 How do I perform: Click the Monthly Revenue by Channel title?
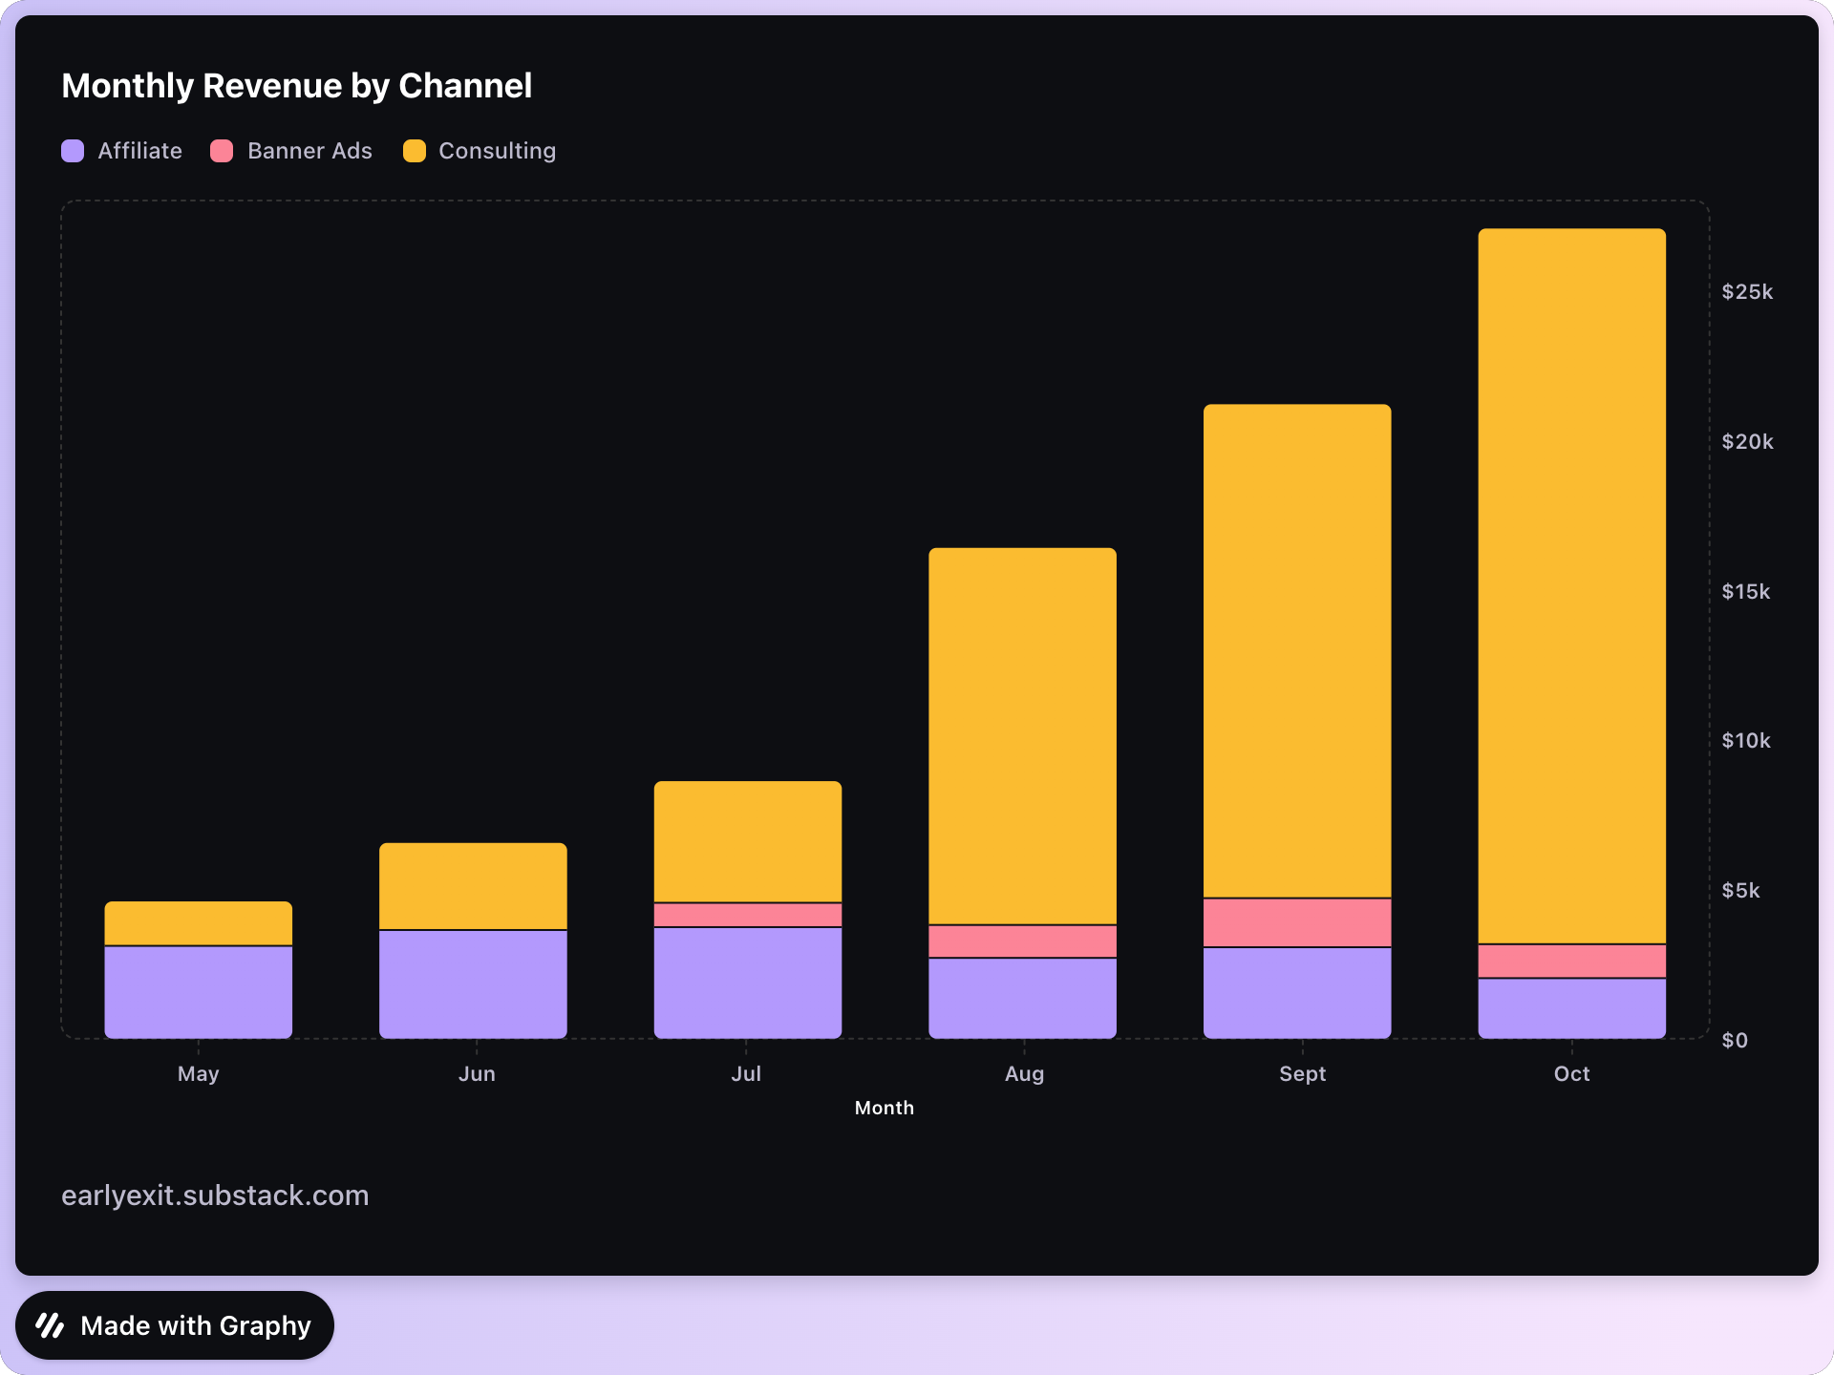(x=296, y=86)
